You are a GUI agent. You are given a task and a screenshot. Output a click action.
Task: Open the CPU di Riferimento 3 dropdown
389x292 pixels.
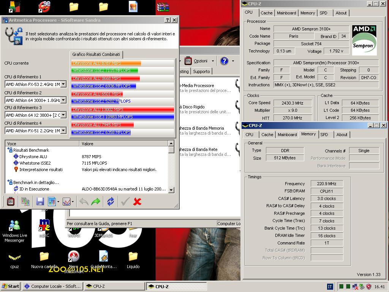[63, 115]
